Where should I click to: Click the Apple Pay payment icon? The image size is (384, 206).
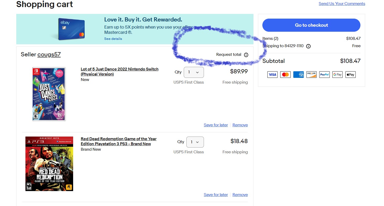350,75
